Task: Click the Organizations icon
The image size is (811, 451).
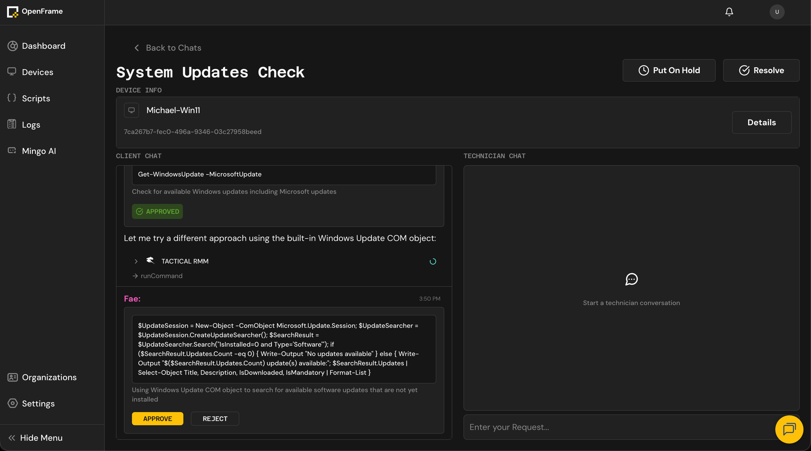Action: [x=12, y=377]
